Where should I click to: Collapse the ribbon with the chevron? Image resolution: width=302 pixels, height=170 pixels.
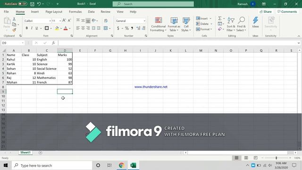point(299,36)
